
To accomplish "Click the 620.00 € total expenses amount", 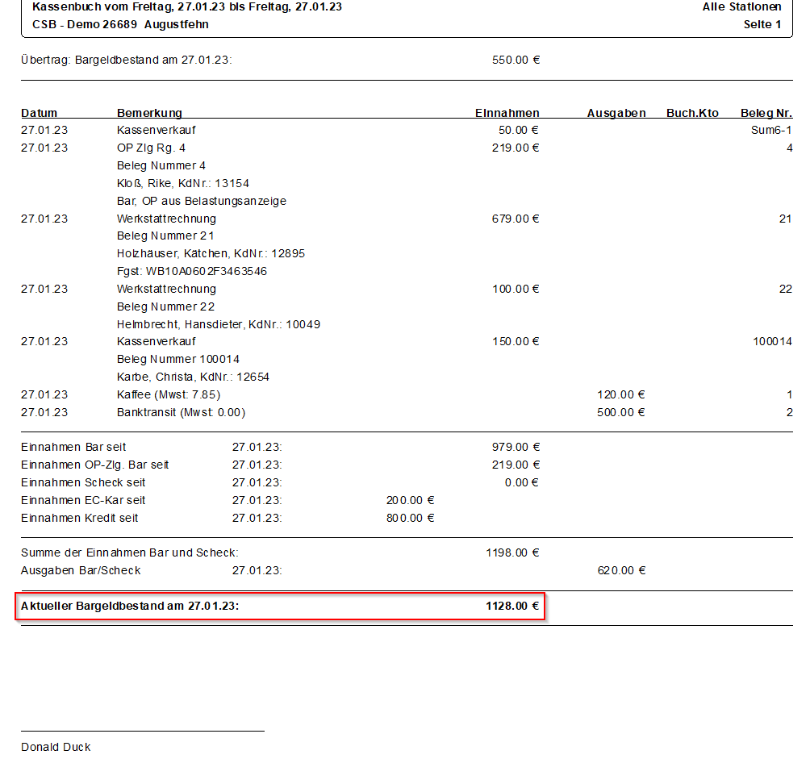I will click(621, 571).
